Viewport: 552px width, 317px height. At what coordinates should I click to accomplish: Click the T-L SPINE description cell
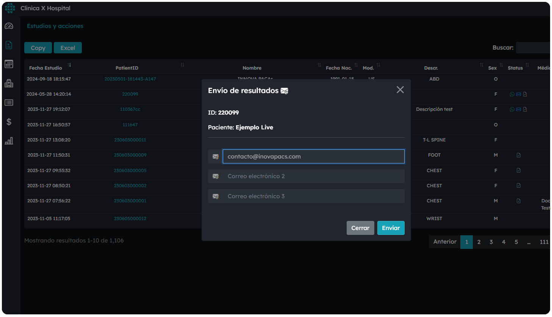[434, 140]
